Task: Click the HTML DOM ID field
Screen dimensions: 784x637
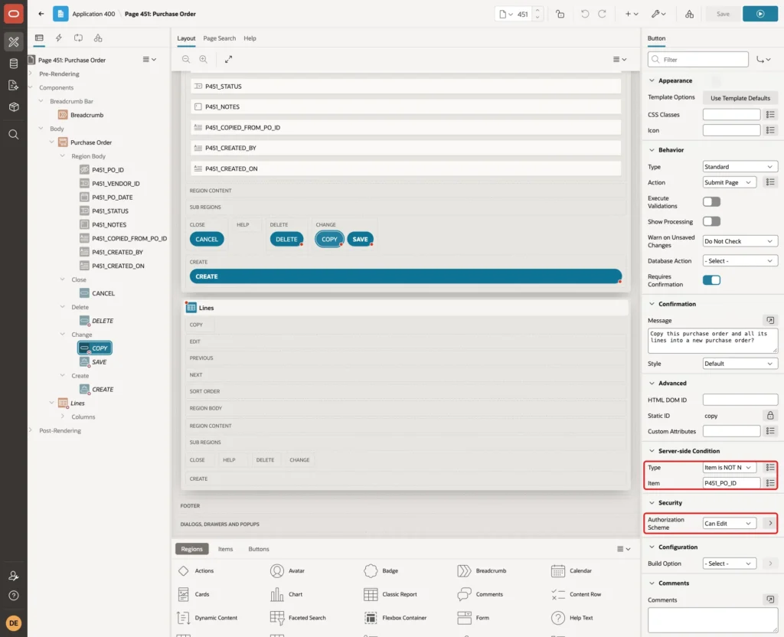Action: pyautogui.click(x=740, y=400)
